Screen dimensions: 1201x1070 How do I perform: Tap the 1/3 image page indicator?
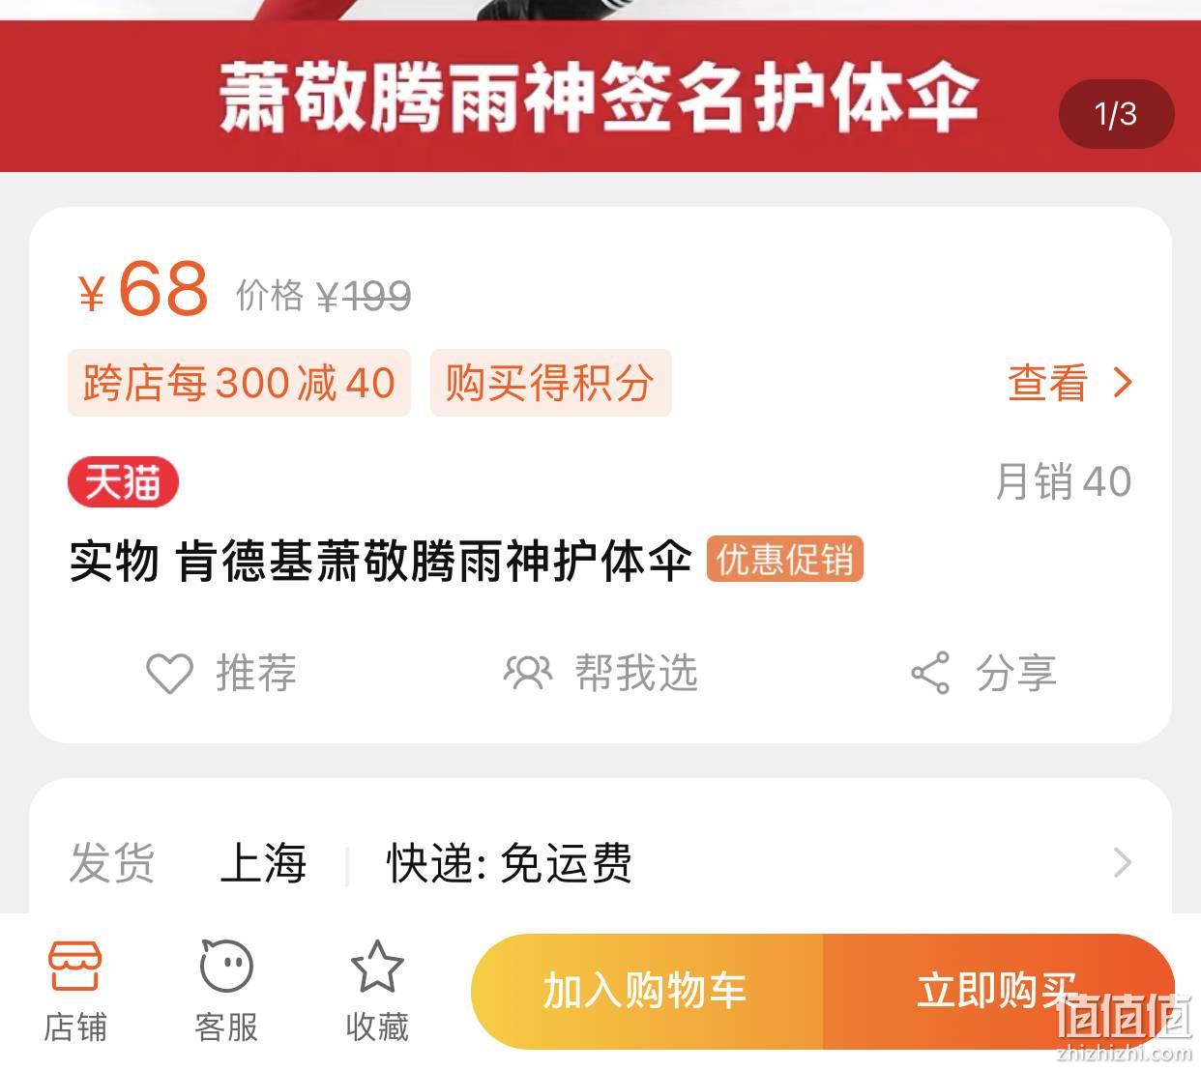point(1116,114)
